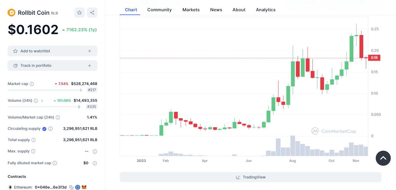The image size is (396, 190).
Task: Click the plus icon in portfolio button
Action: (90, 66)
